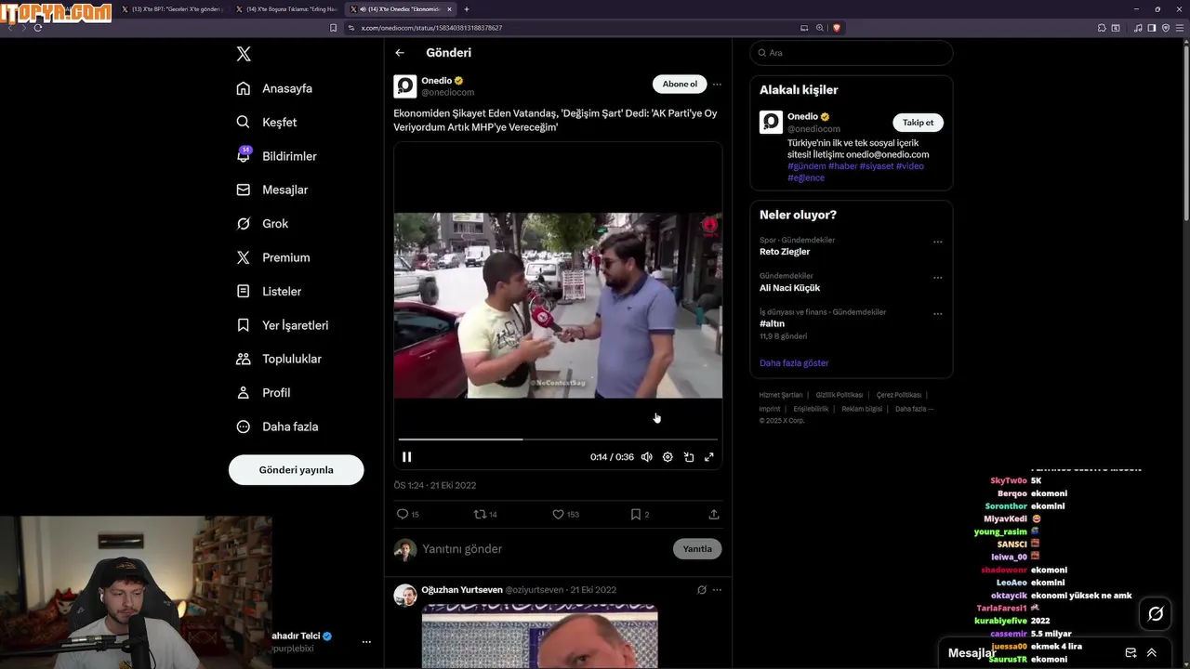Mute the video volume

pyautogui.click(x=646, y=457)
